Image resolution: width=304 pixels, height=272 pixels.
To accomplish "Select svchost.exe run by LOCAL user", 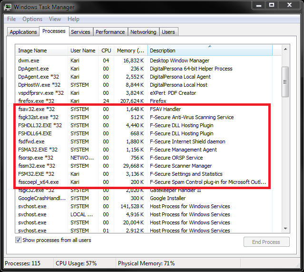I will click(x=144, y=214).
